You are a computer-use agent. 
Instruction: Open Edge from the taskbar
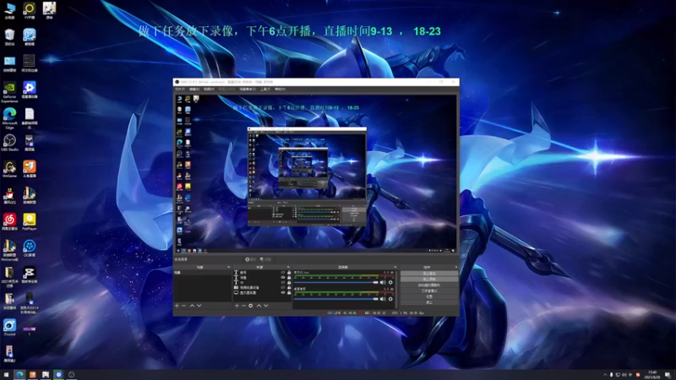coord(19,375)
